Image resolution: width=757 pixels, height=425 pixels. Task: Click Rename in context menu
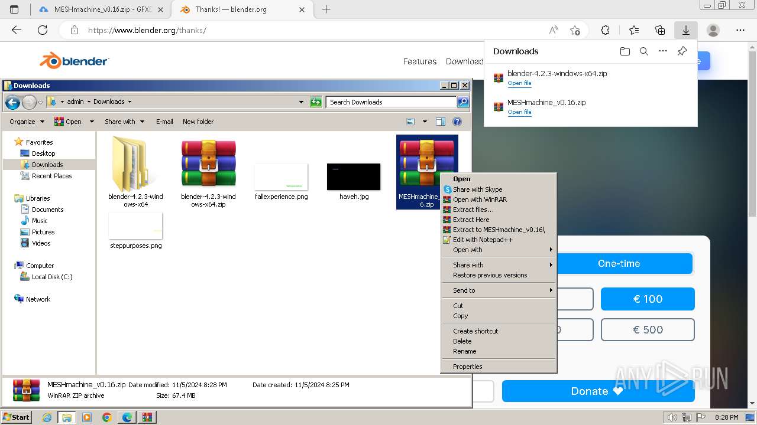(499, 351)
